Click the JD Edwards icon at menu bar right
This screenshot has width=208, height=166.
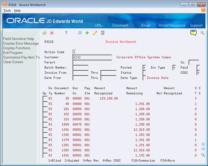tap(203, 10)
